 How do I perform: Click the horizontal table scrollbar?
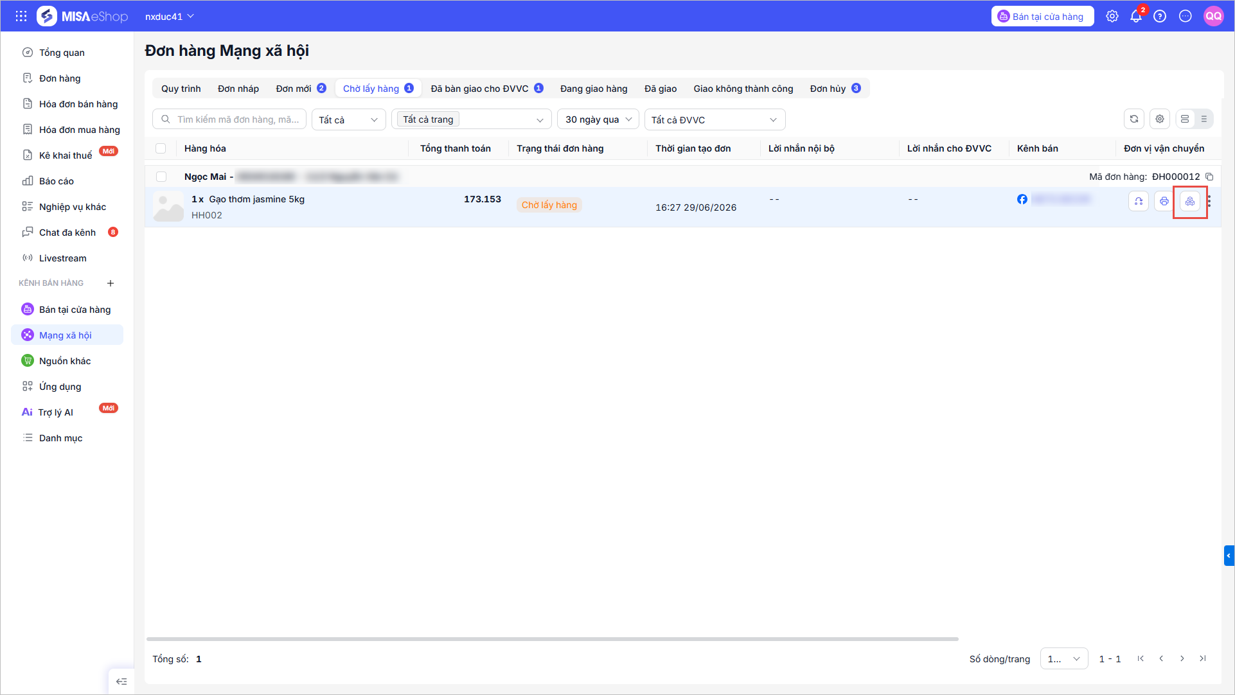(x=552, y=639)
